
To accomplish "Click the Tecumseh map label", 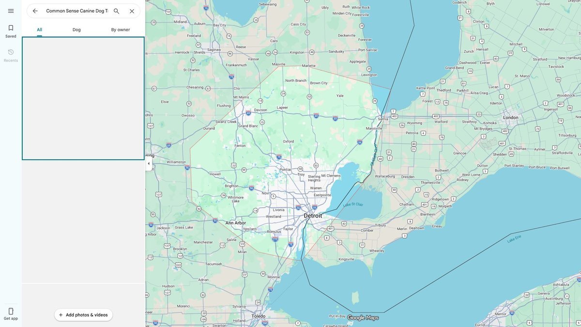I will (214, 264).
